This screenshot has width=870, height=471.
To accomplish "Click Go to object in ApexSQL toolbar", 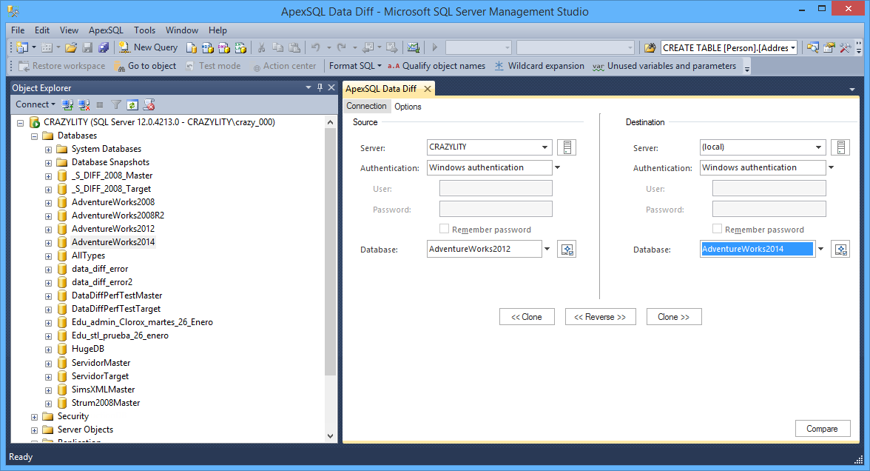I will [x=145, y=66].
